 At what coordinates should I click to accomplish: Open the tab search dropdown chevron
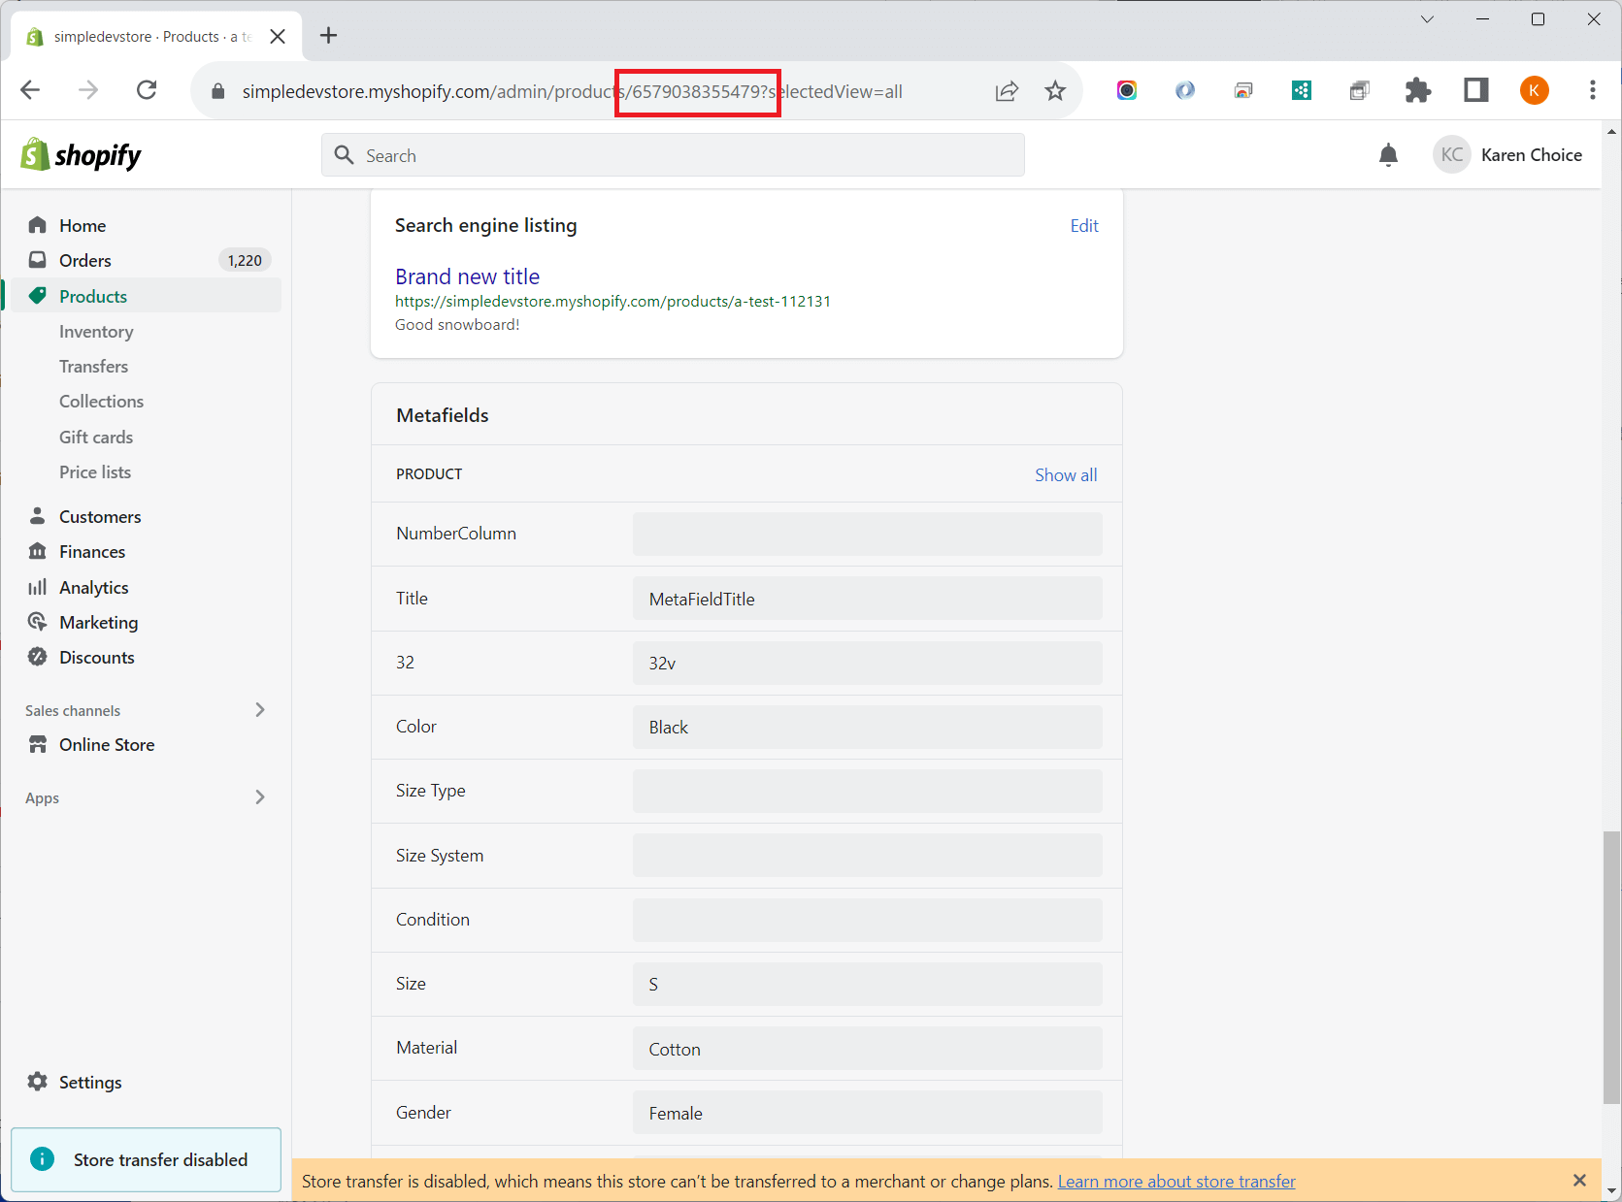(x=1427, y=19)
